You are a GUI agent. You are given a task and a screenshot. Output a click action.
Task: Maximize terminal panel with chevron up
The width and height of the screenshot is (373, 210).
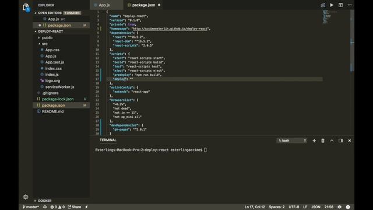332,141
